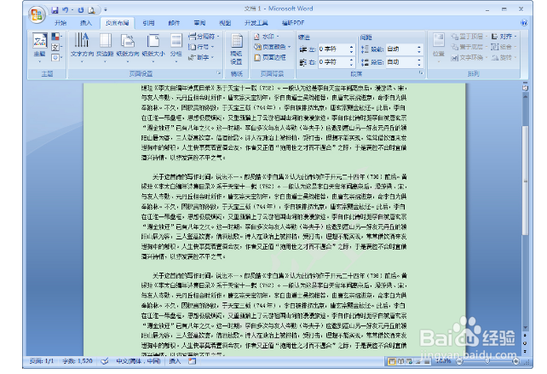Screen dimensions: 547x374
Task: Switch to the 审阅 (Review) tab
Action: [199, 23]
